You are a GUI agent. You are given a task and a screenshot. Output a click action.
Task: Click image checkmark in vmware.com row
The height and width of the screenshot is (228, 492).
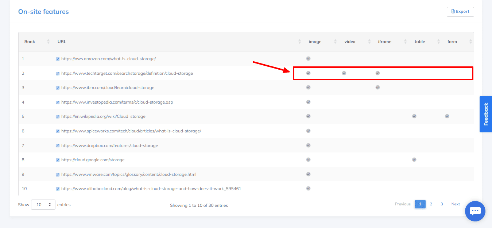point(308,174)
